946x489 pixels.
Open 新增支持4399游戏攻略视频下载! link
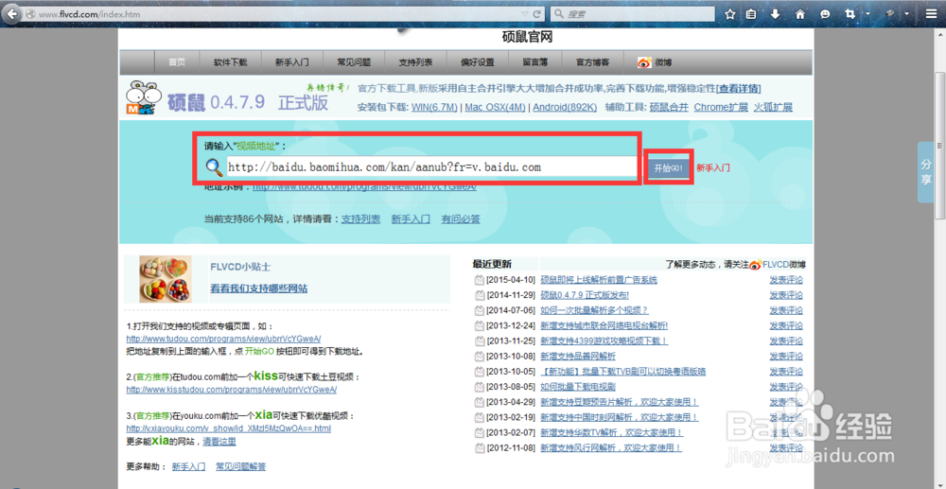point(604,341)
